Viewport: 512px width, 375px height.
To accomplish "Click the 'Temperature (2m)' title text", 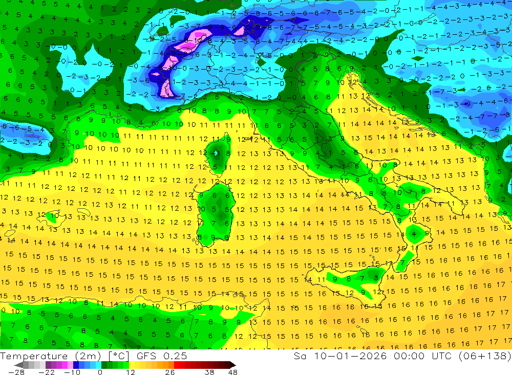I will pyautogui.click(x=50, y=356).
